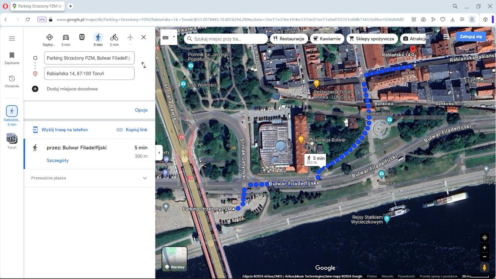Select the Parking Strzeżony PZM tab
The width and height of the screenshot is (496, 279).
(x=38, y=6)
